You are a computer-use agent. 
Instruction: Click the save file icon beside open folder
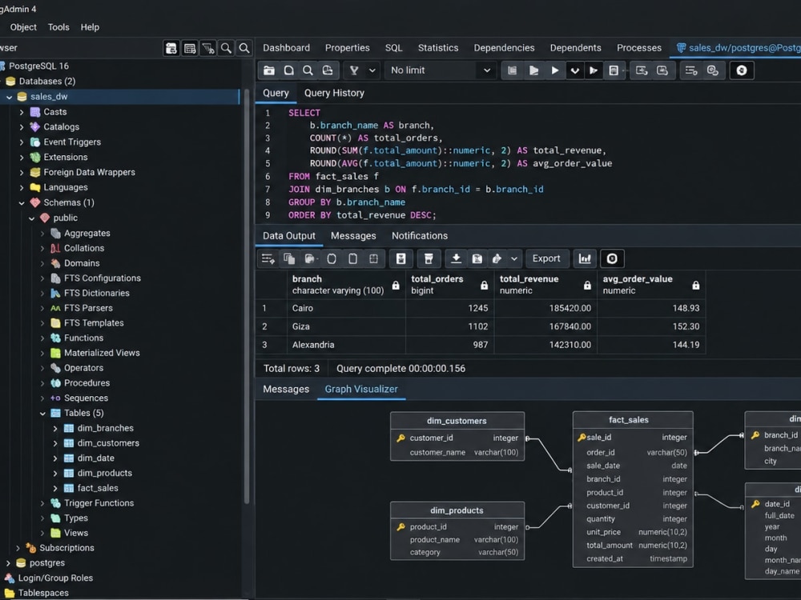288,70
